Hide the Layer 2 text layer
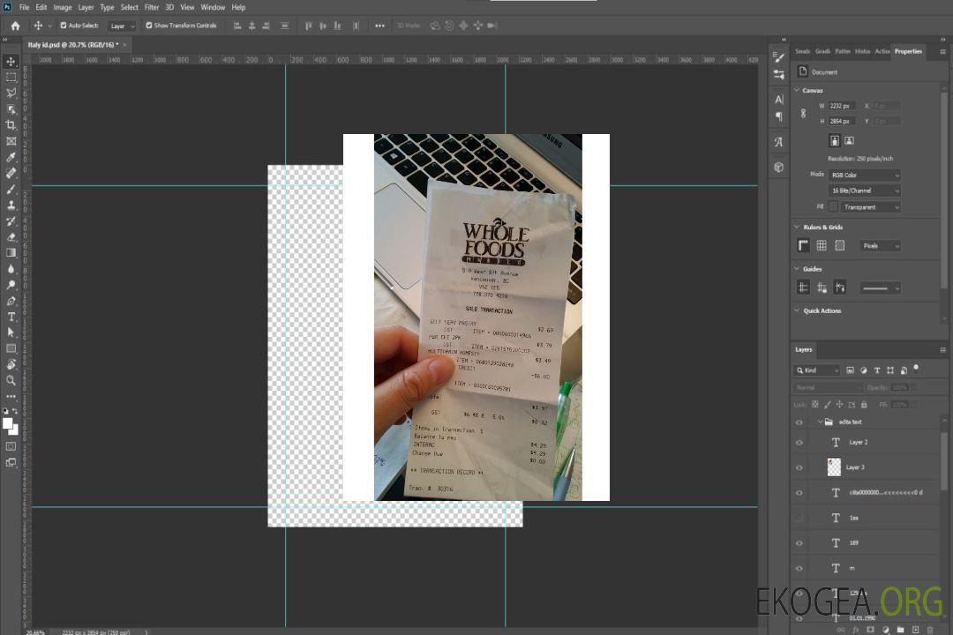Image resolution: width=953 pixels, height=635 pixels. click(x=799, y=443)
